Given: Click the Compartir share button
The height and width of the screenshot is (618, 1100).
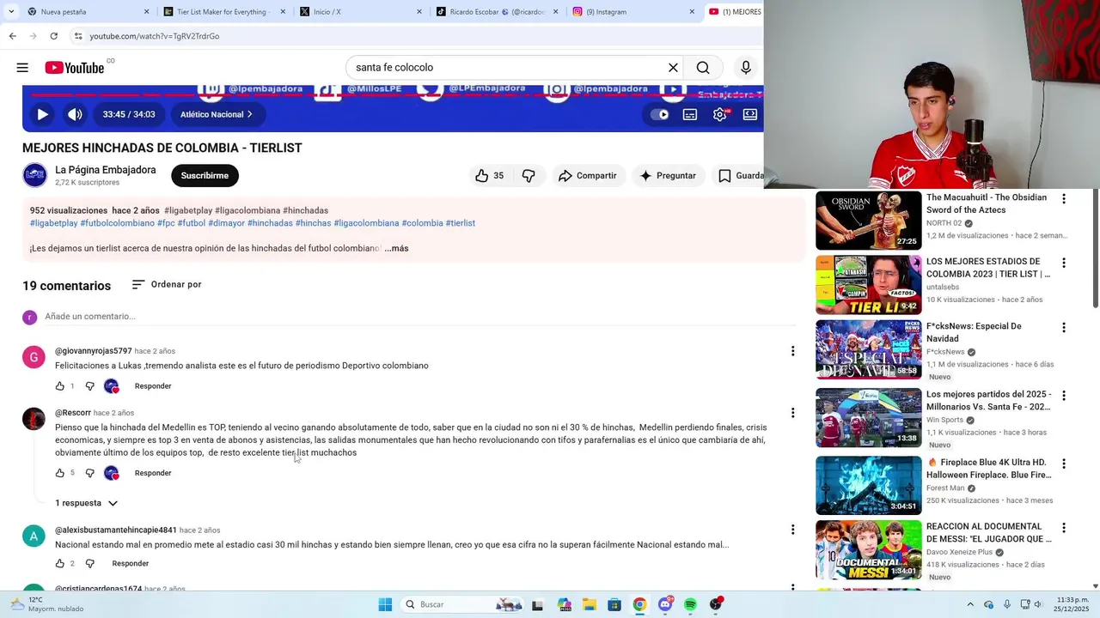Looking at the screenshot, I should coord(588,176).
